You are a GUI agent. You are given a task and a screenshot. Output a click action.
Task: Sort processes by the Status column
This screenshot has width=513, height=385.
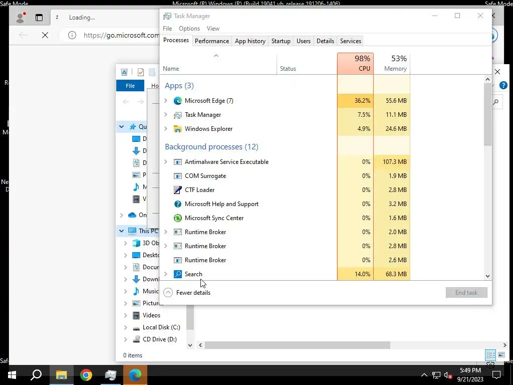(307, 64)
